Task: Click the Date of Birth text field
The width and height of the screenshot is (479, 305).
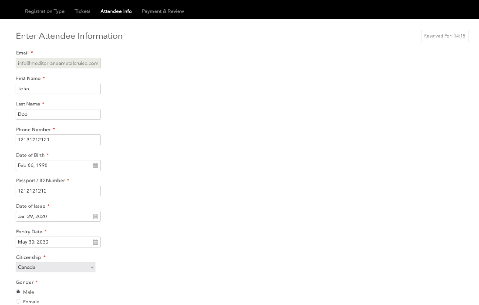Action: click(52, 166)
